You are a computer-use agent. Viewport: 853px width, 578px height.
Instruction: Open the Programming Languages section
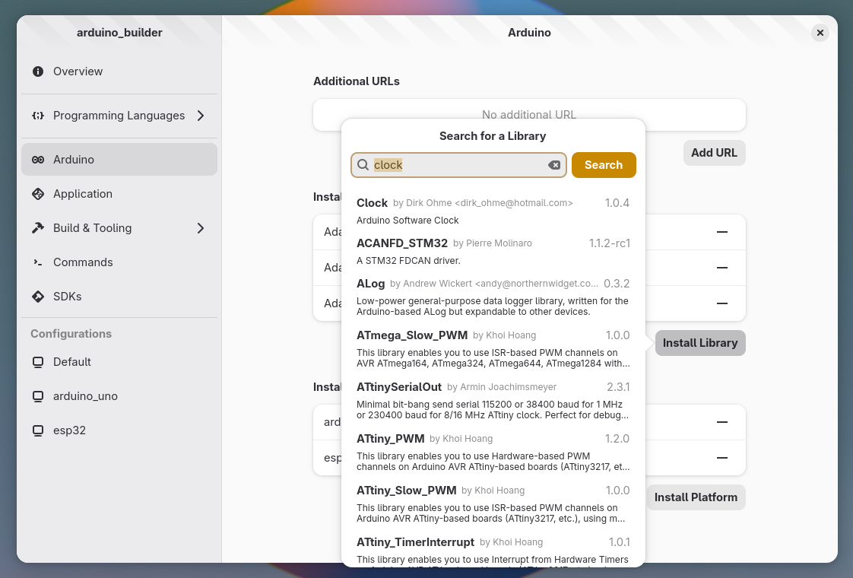coord(119,116)
